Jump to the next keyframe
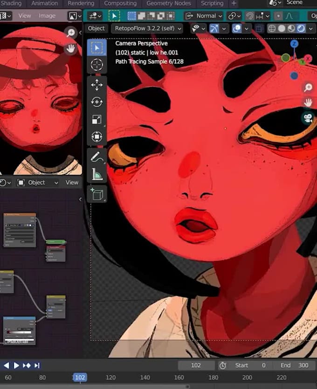 click(27, 365)
